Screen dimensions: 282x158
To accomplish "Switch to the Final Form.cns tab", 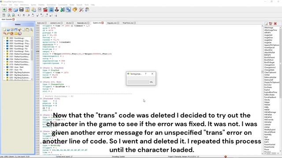I will [128, 23].
